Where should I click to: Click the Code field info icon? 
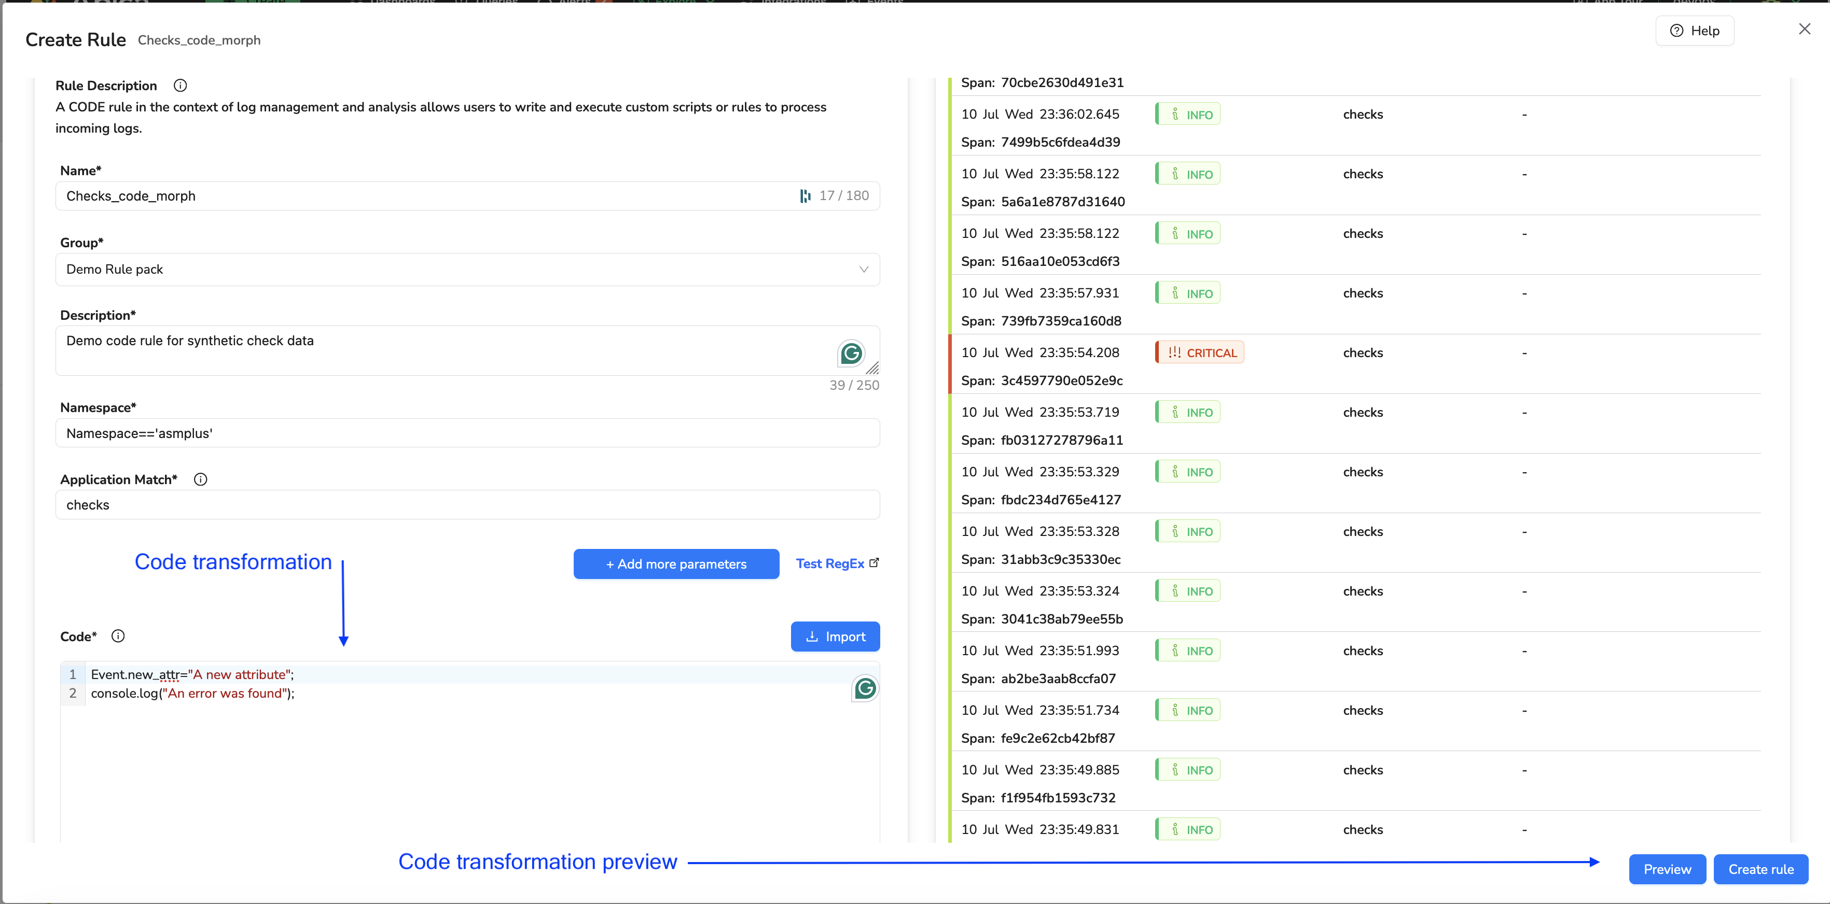pos(118,637)
